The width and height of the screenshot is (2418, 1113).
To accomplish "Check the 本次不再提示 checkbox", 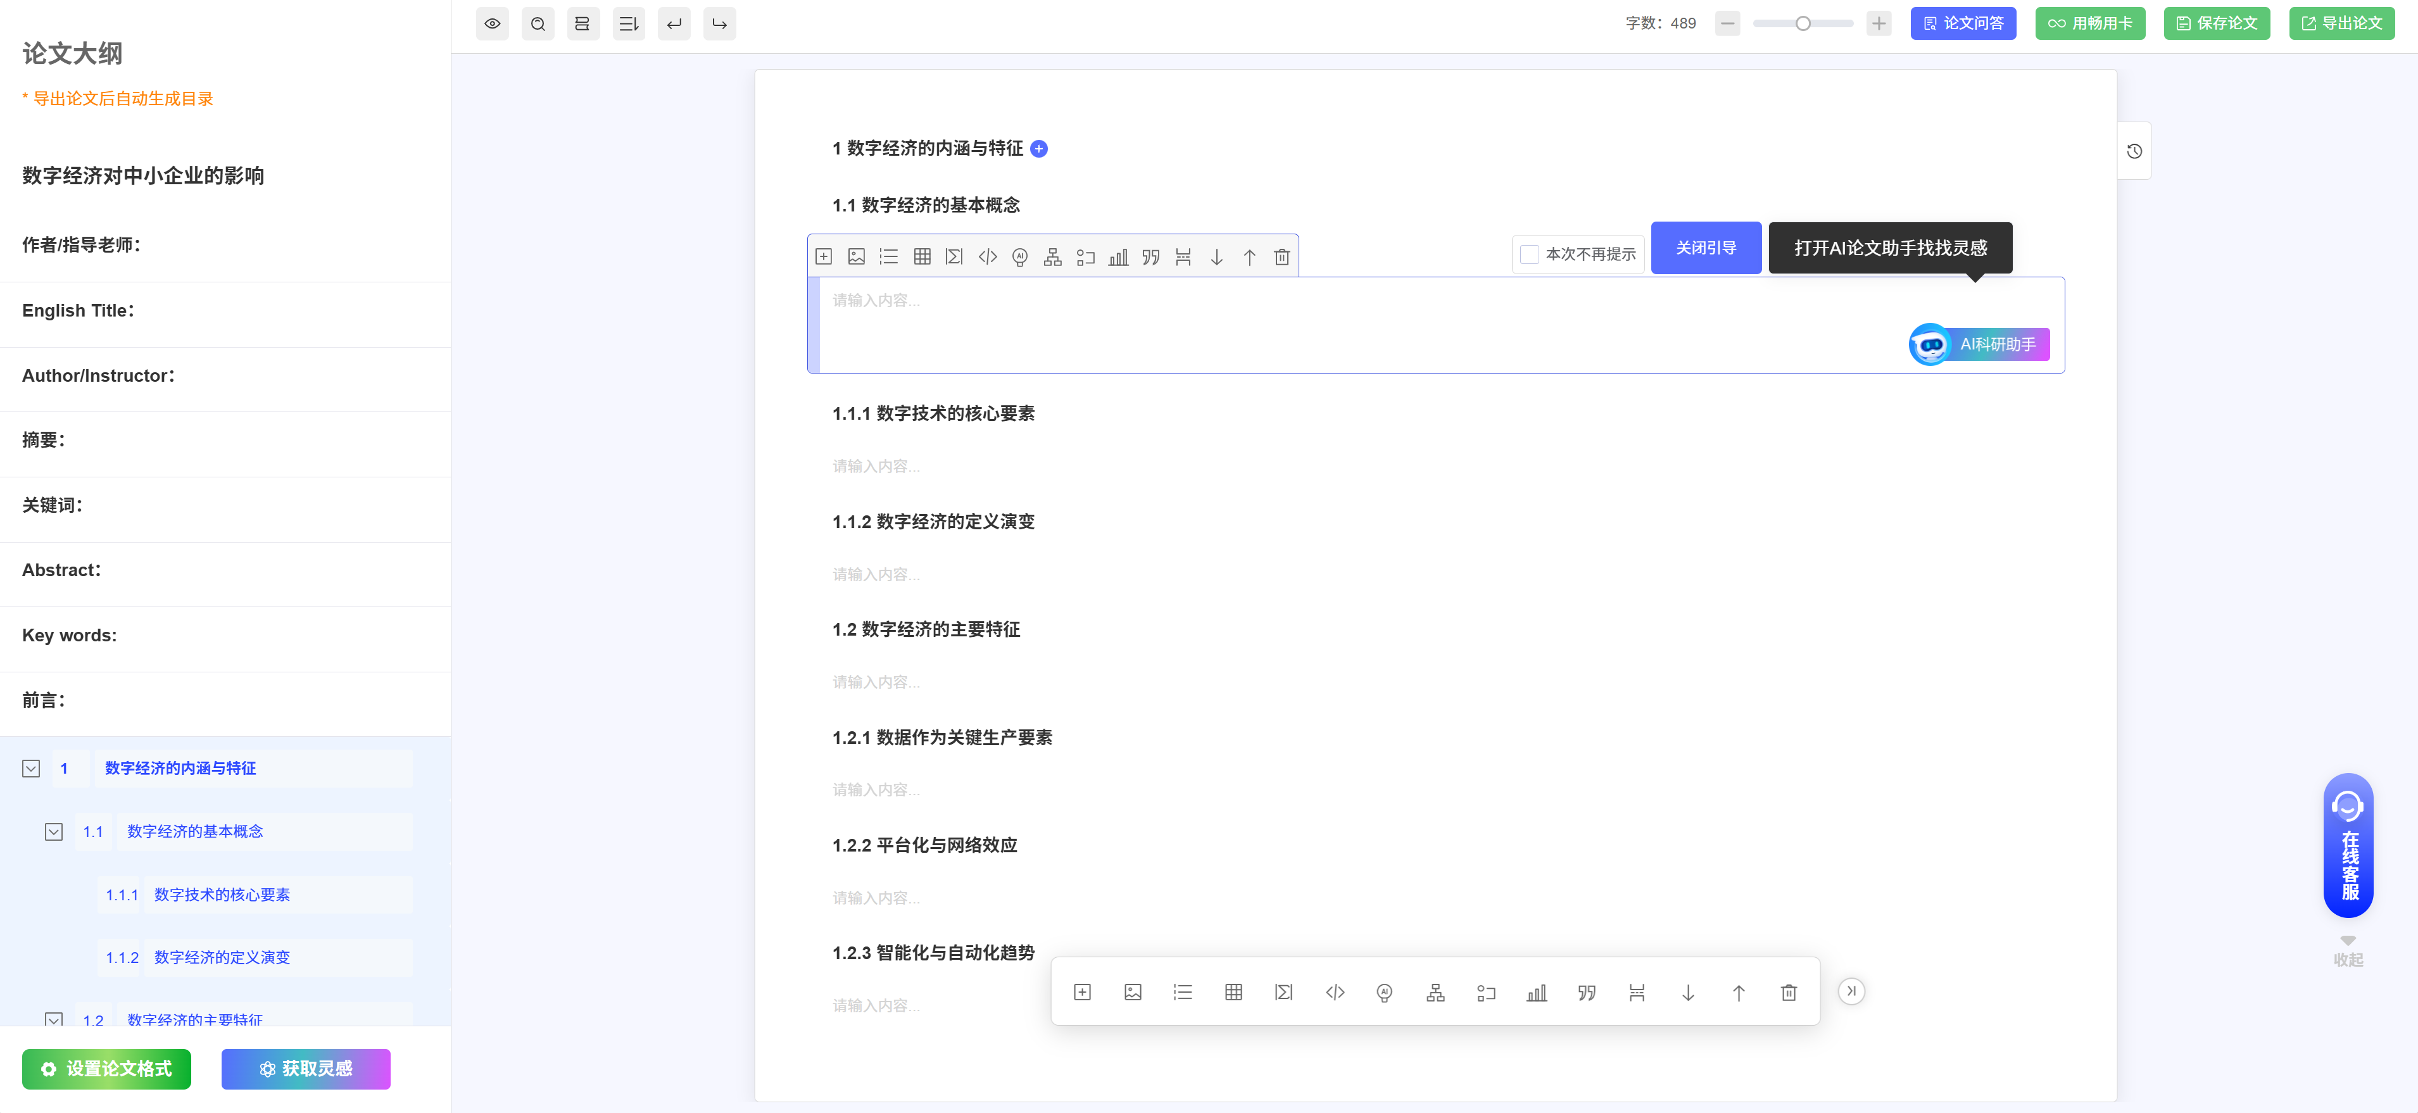I will pyautogui.click(x=1529, y=255).
